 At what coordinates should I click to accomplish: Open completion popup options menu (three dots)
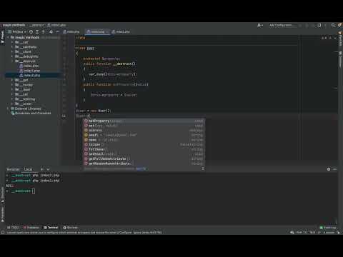pyautogui.click(x=203, y=168)
